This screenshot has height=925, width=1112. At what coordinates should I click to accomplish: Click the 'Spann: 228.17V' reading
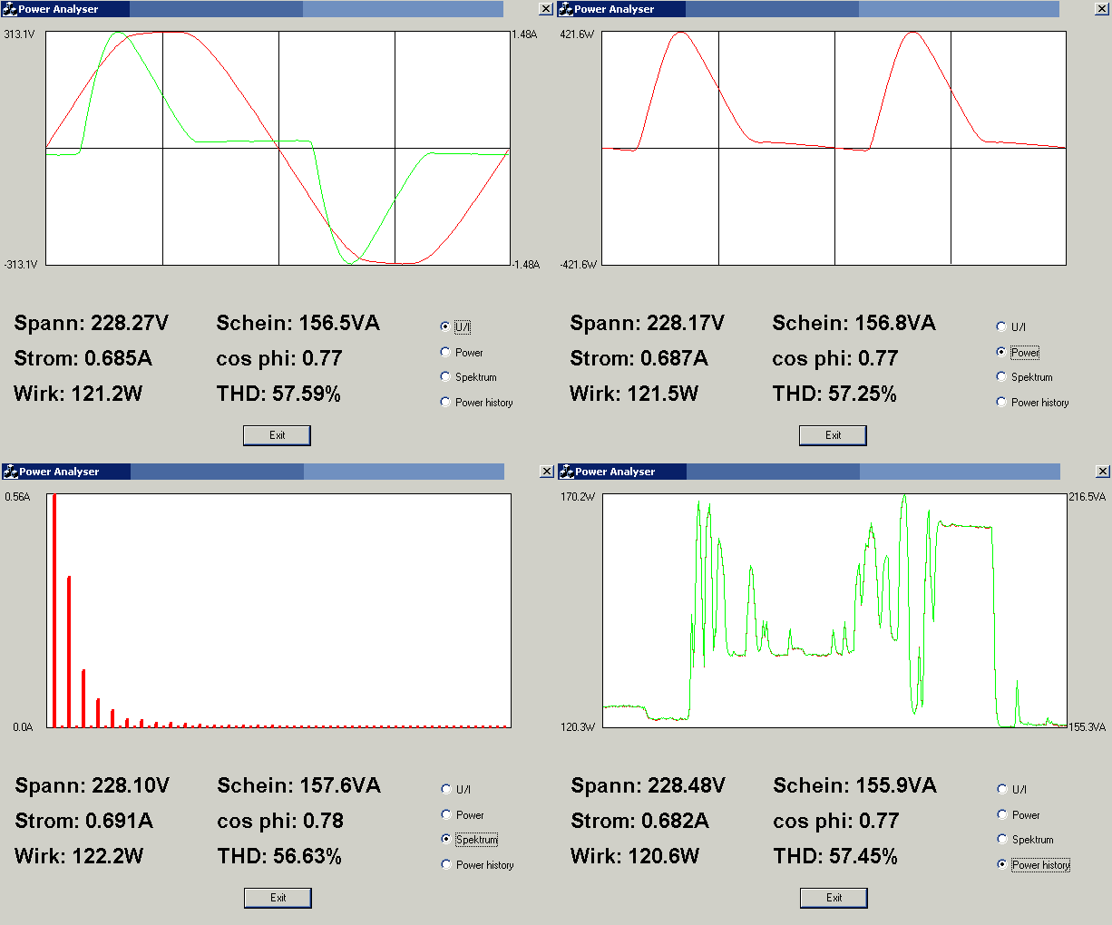pos(648,324)
